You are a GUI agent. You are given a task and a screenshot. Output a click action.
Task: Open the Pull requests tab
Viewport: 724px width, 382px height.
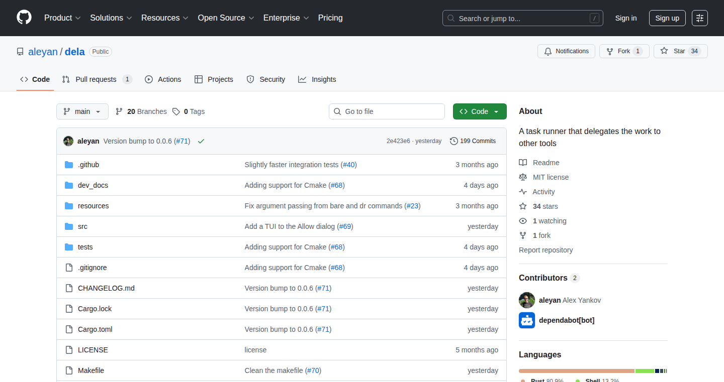(97, 79)
